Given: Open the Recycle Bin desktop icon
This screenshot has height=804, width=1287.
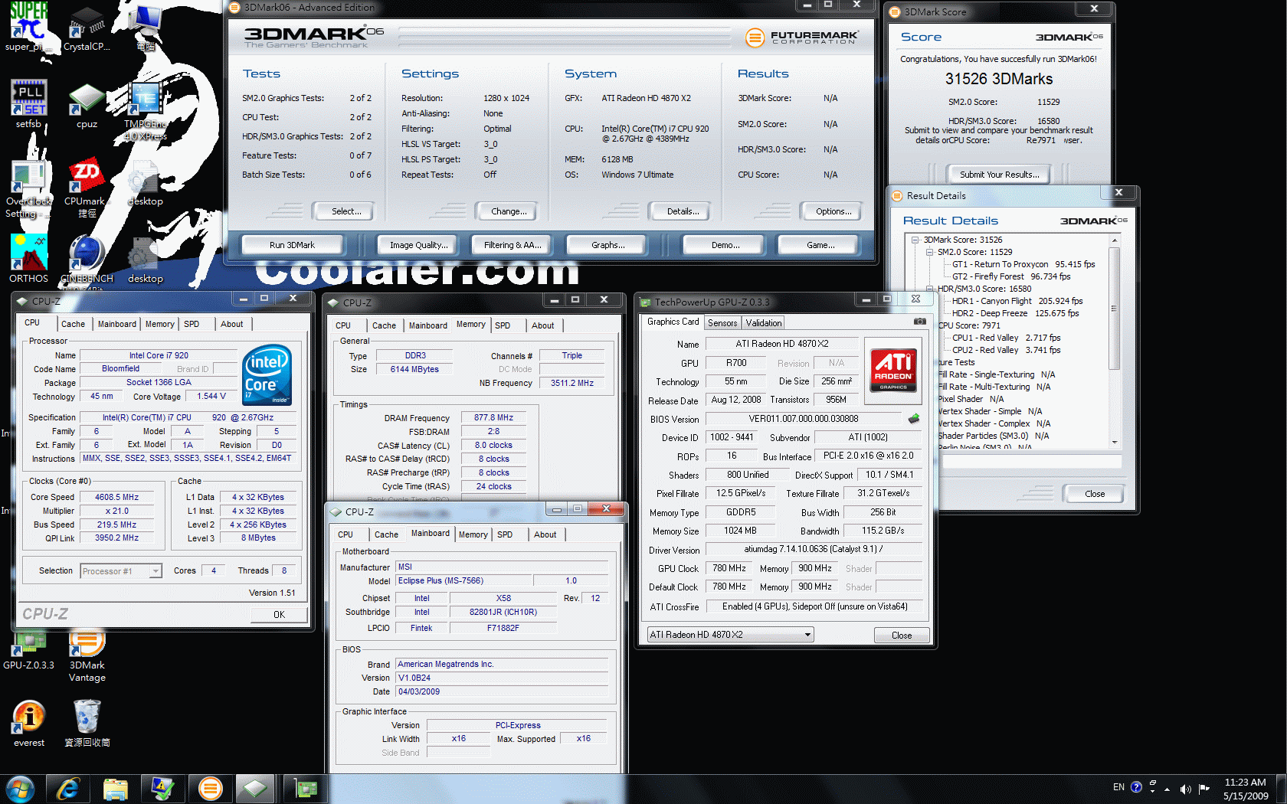Looking at the screenshot, I should (87, 724).
